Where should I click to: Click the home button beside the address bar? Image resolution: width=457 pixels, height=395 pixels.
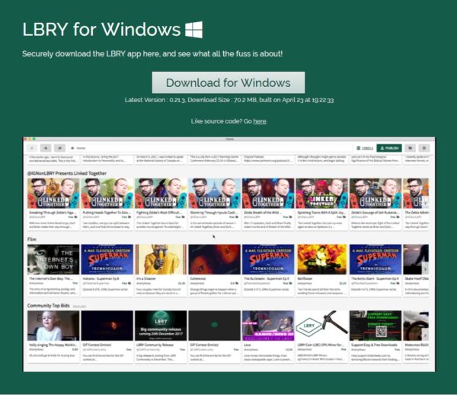59,148
